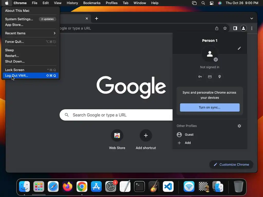Click the Stage Manager icon in the menu bar
The image size is (263, 197).
click(x=194, y=3)
